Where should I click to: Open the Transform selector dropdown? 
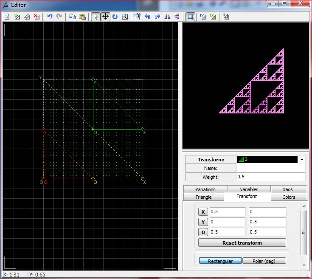tap(302, 160)
